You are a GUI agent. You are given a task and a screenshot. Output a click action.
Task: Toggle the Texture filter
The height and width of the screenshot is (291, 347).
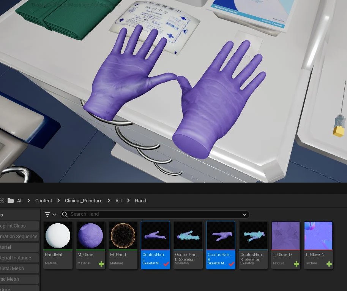[19, 289]
